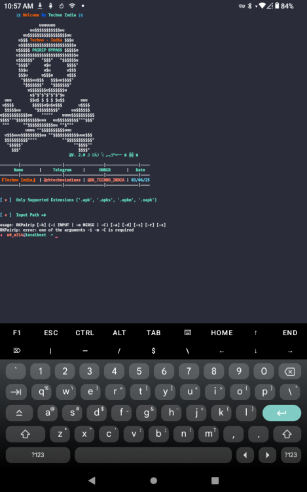Tap the left shift key
Viewport: 307px width, 492px height.
point(26,434)
